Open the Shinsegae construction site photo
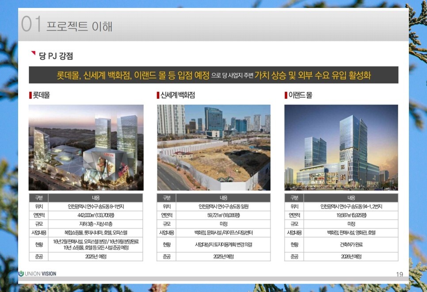 pyautogui.click(x=214, y=147)
